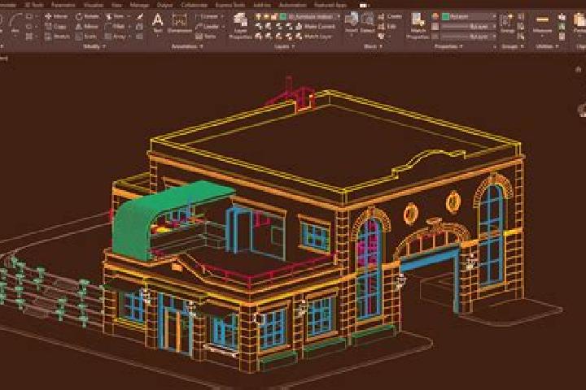Toggle the current layer lock icon
Screen dimensions: 586x390
274,16
